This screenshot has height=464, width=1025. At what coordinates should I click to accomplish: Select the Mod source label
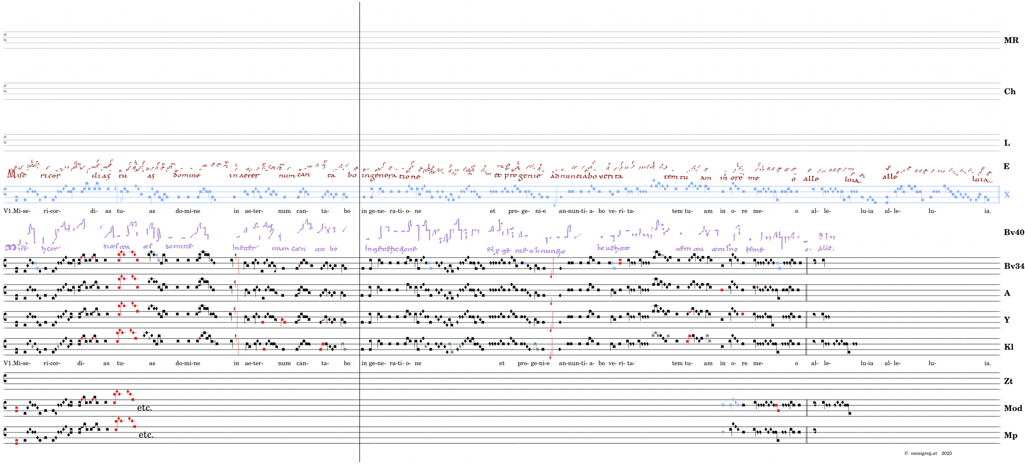tap(1013, 408)
